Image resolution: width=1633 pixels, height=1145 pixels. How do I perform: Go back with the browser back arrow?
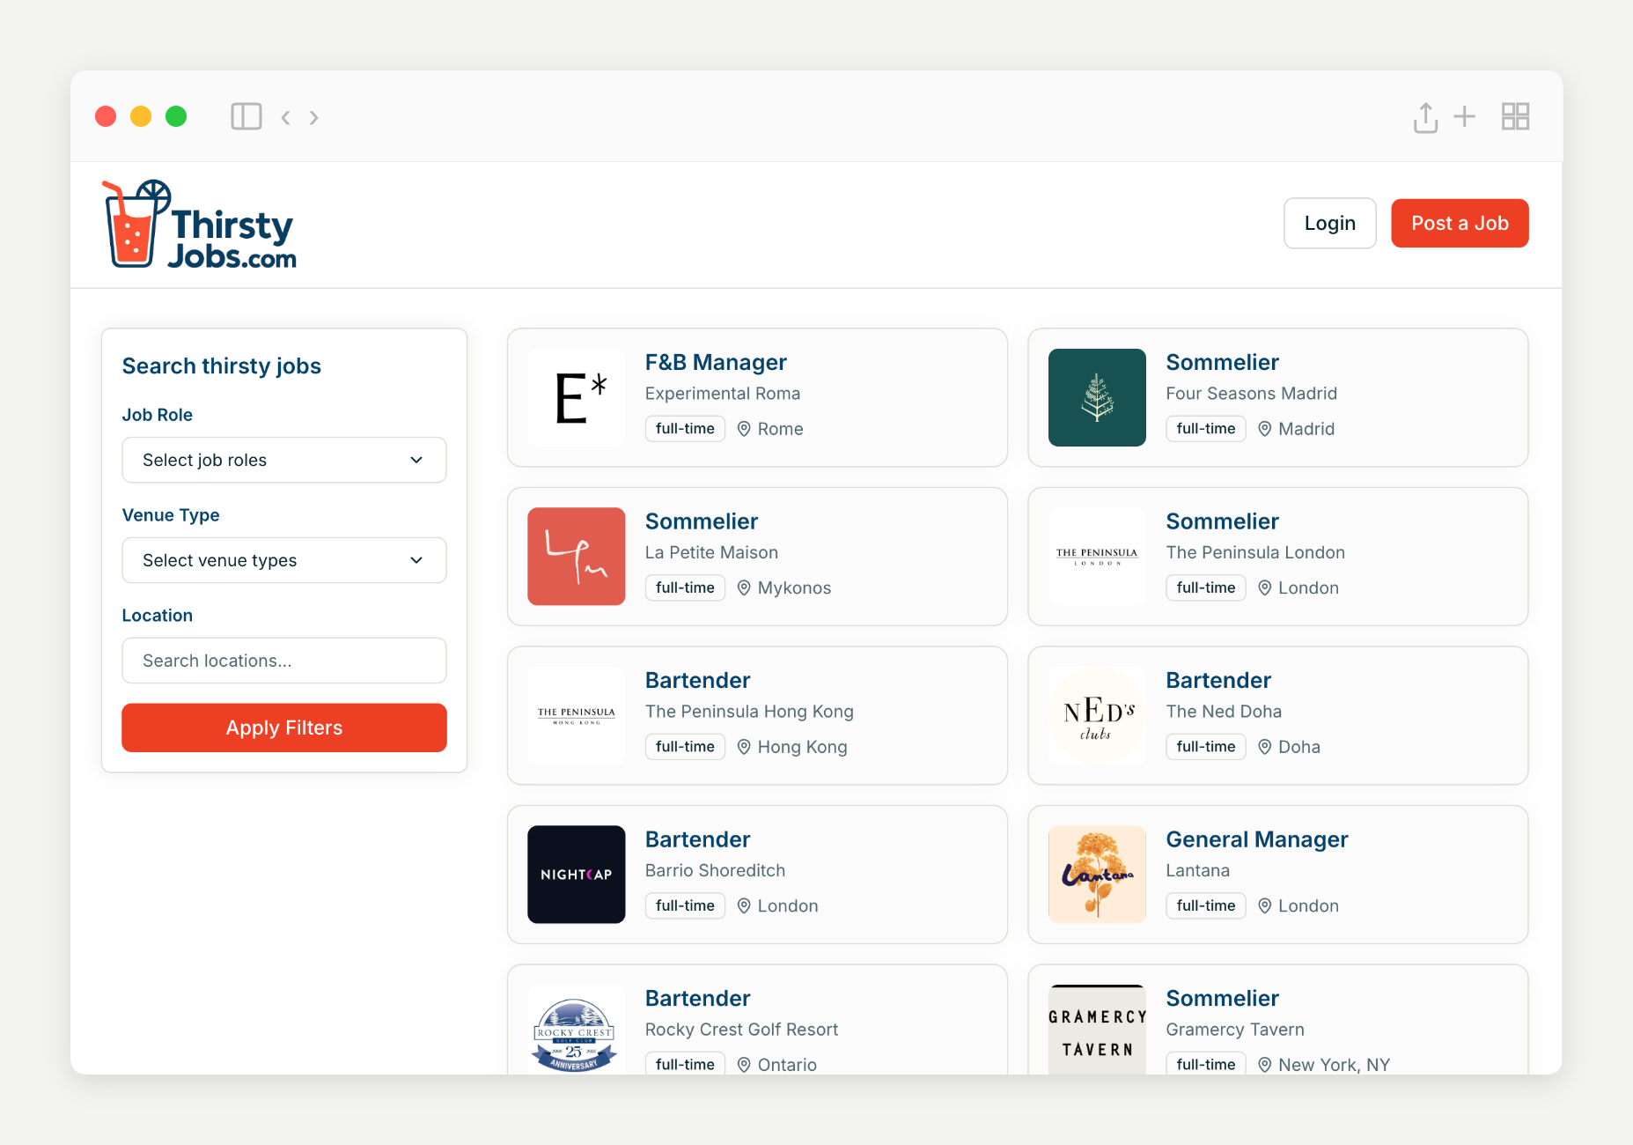(285, 117)
